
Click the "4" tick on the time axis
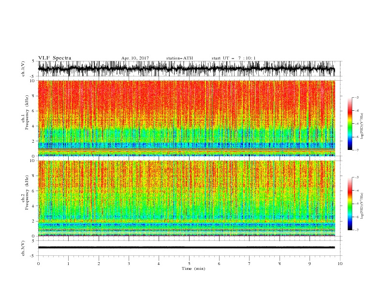(x=159, y=264)
